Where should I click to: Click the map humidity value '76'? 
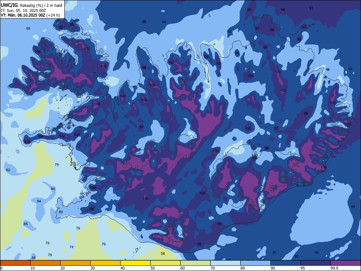(x=104, y=244)
